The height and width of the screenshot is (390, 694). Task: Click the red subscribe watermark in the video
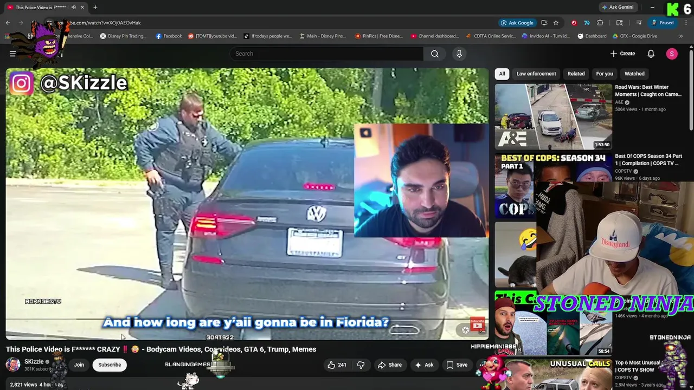point(477,324)
